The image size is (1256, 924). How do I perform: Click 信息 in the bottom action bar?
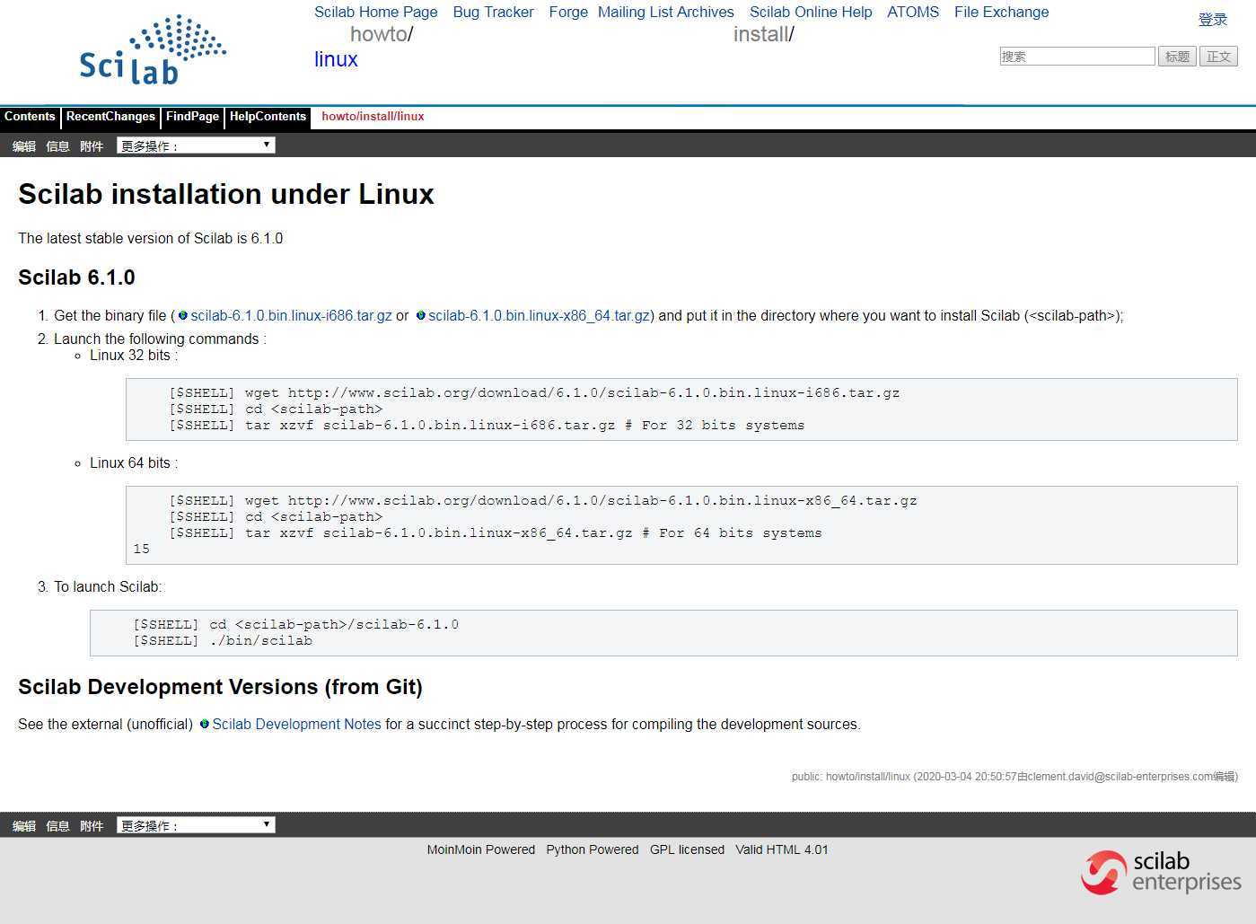tap(57, 826)
